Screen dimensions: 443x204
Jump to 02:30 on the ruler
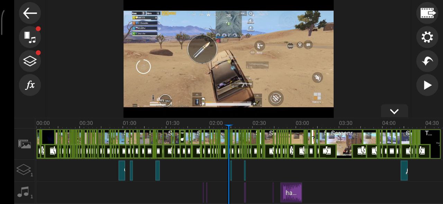pyautogui.click(x=259, y=123)
